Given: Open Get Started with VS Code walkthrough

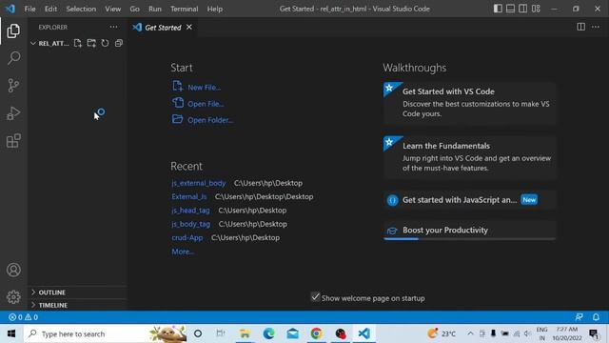Looking at the screenshot, I should [x=469, y=103].
